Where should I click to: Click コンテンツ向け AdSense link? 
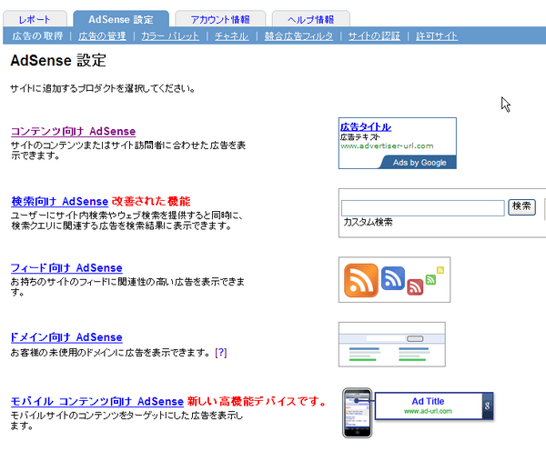point(73,131)
